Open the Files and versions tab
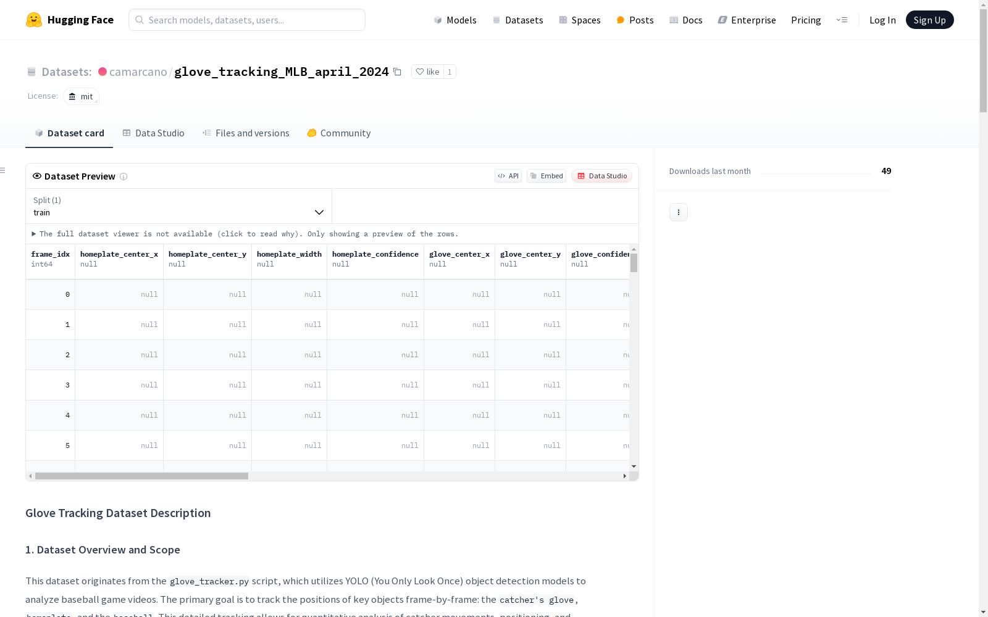The height and width of the screenshot is (617, 988). pyautogui.click(x=246, y=133)
